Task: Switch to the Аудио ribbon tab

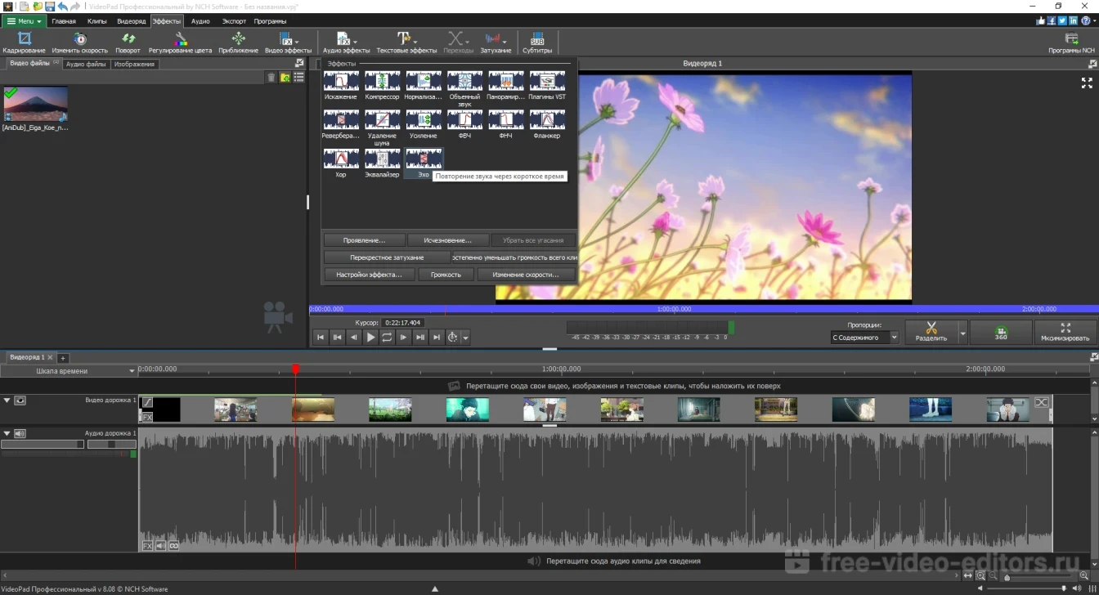Action: (200, 21)
